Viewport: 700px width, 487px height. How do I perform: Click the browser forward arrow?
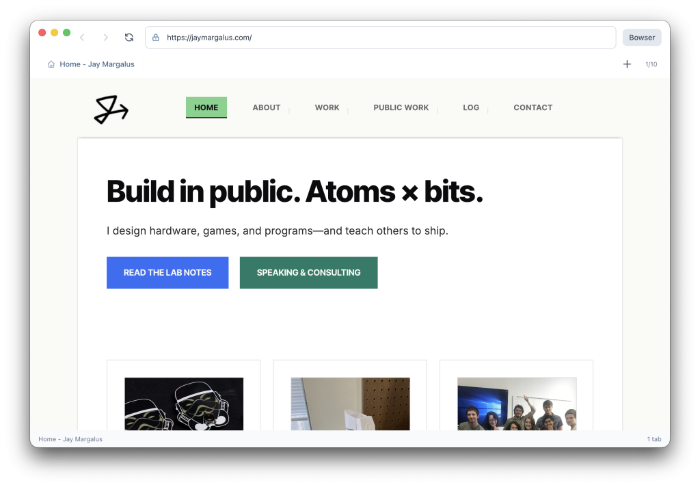(x=105, y=38)
